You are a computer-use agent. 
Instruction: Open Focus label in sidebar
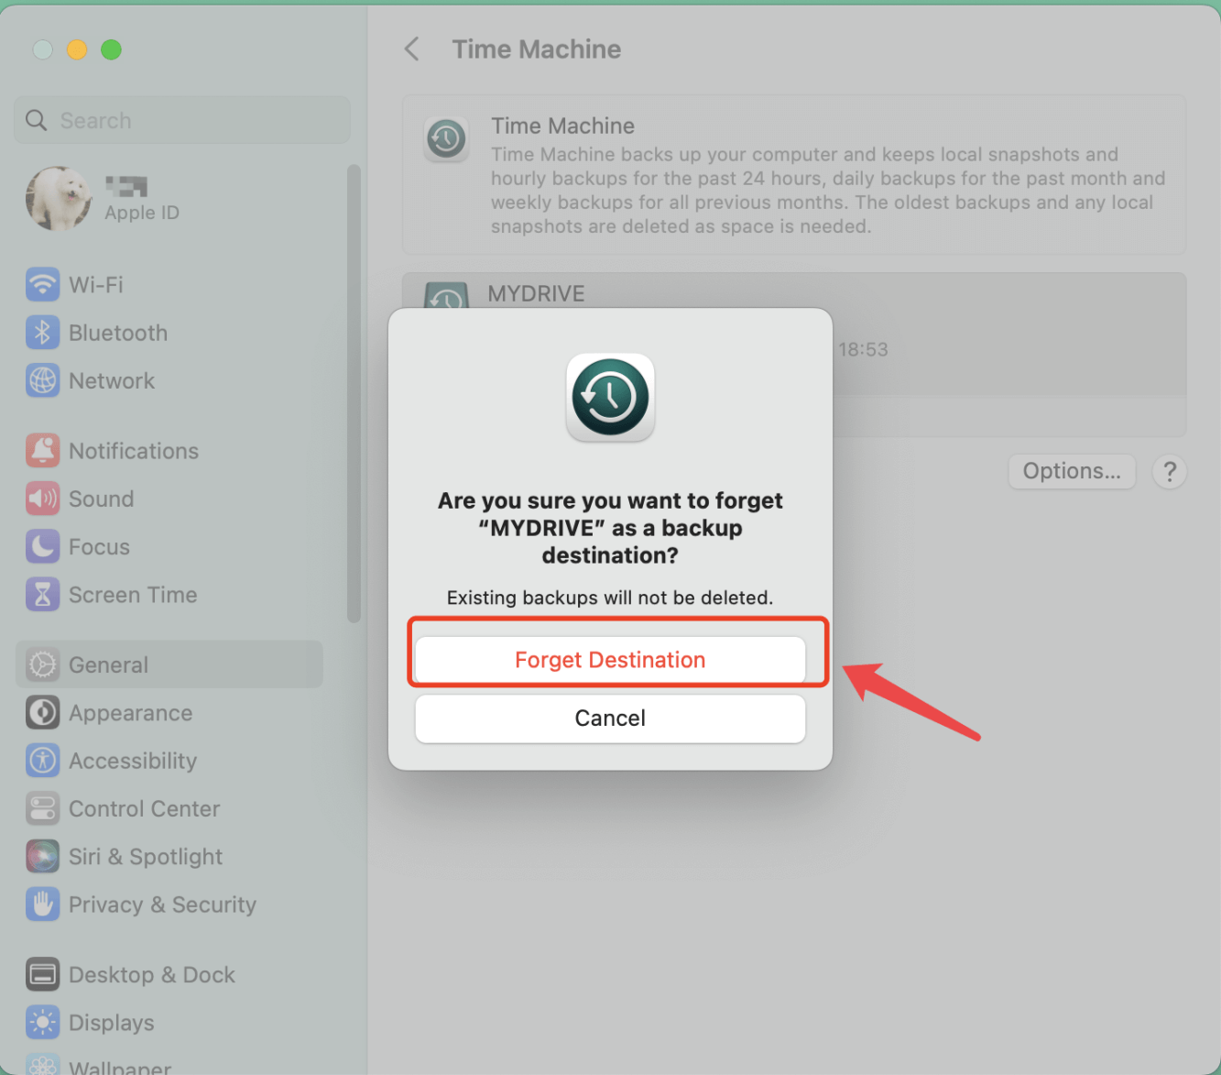pyautogui.click(x=100, y=547)
